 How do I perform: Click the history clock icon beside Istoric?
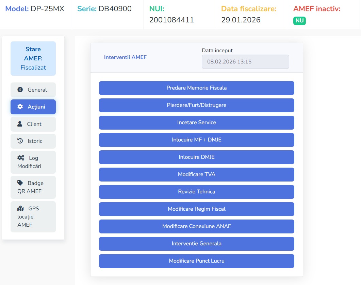click(x=20, y=141)
